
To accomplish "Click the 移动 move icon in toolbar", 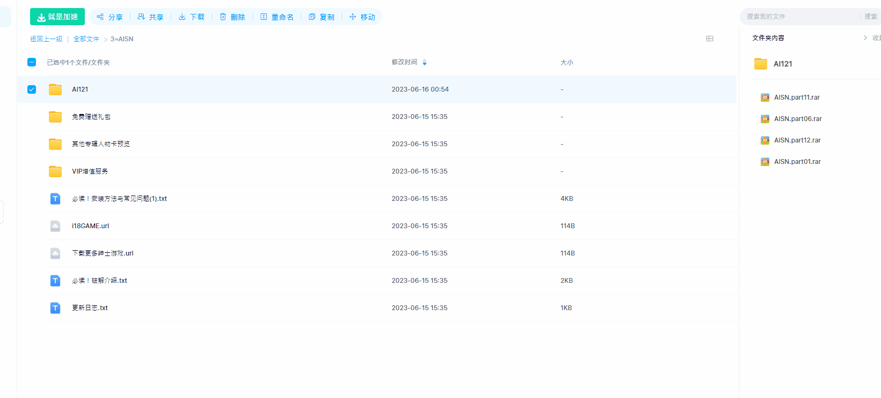I will pos(353,17).
